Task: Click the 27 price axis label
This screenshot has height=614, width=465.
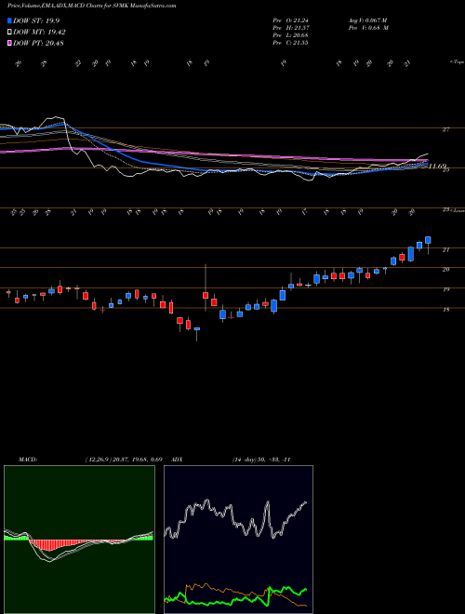Action: click(445, 129)
